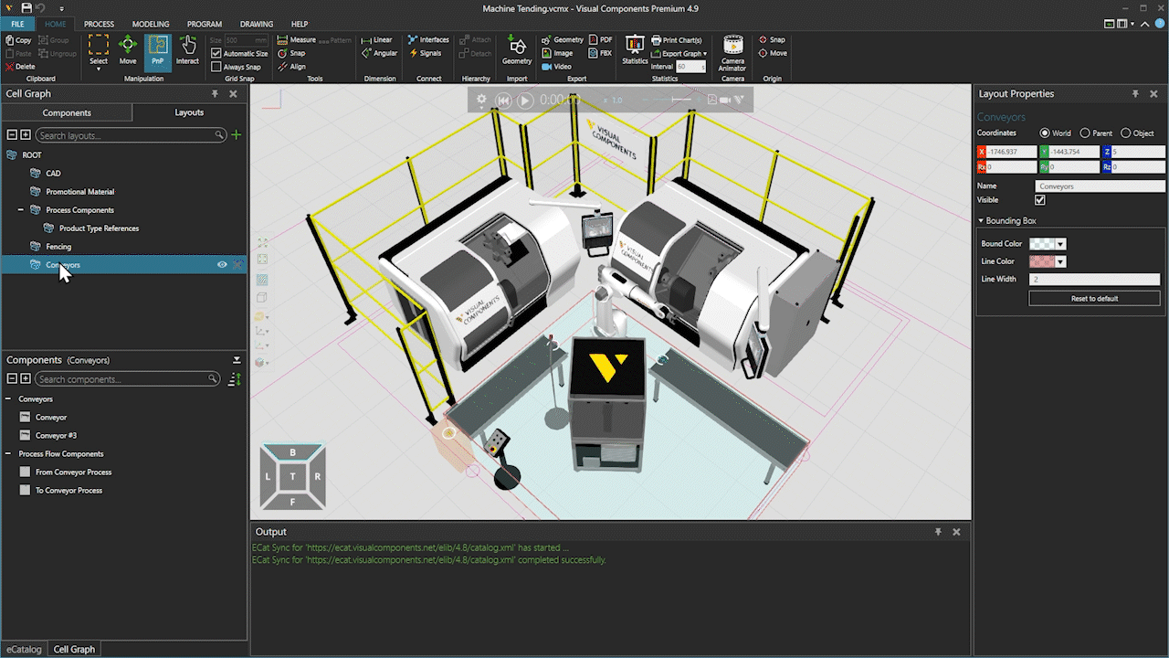The image size is (1169, 658).
Task: Click the Reset to default button
Action: point(1094,299)
